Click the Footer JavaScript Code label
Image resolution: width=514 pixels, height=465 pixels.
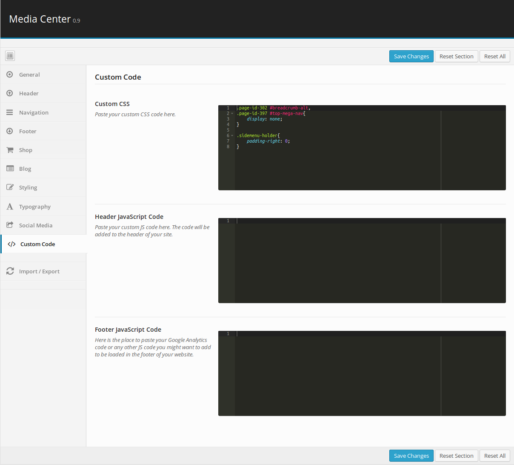click(128, 330)
